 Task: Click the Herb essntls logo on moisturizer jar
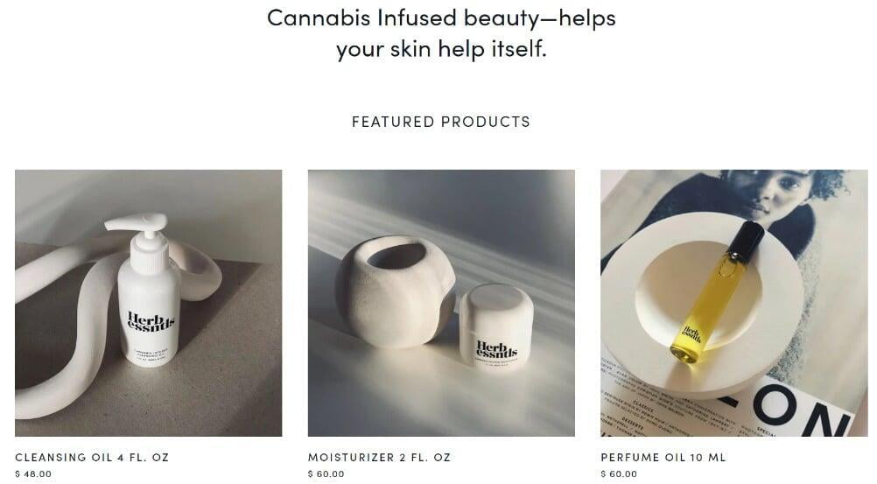click(496, 350)
